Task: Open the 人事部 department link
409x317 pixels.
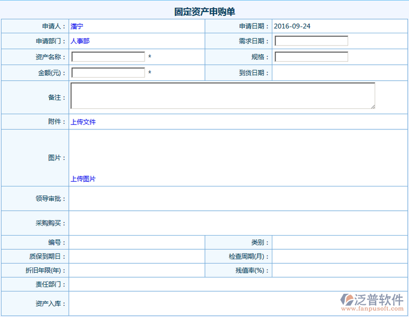Action: click(84, 41)
